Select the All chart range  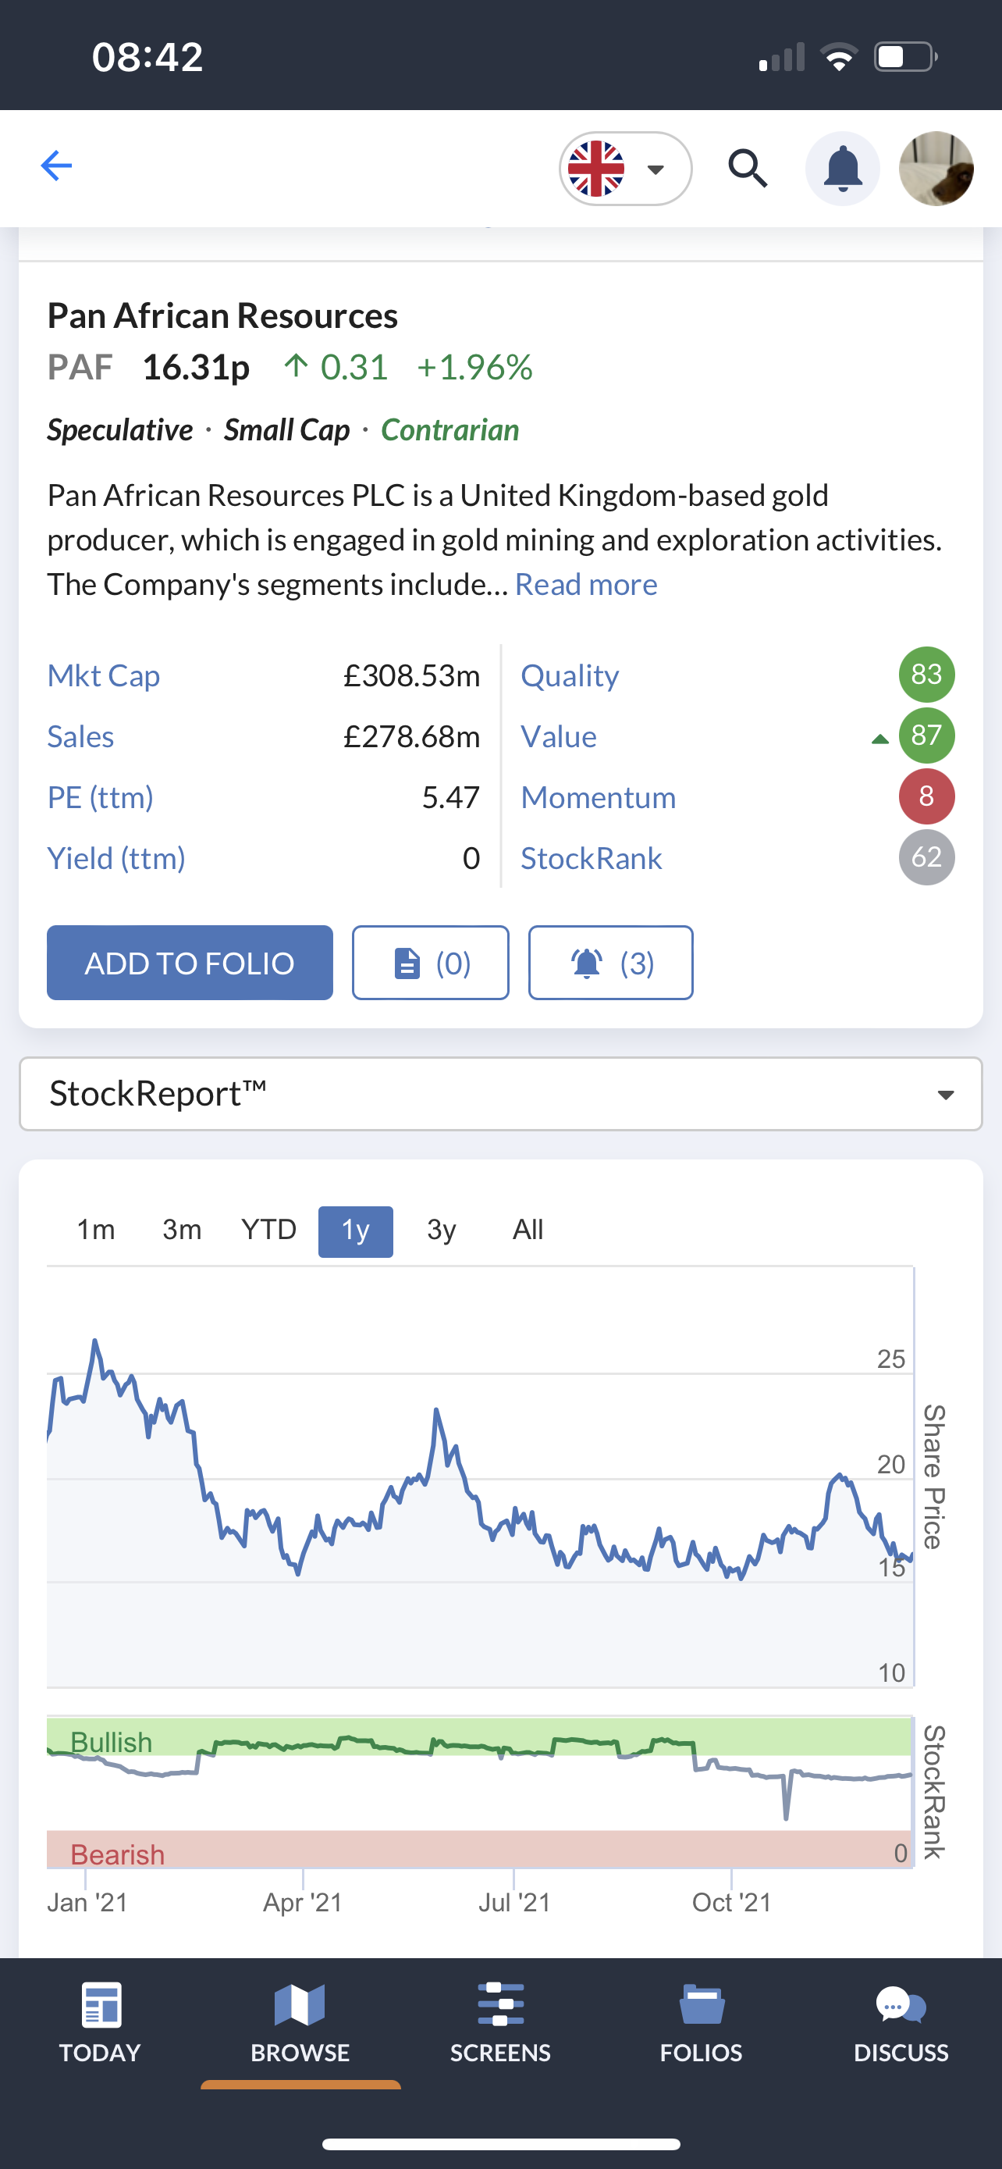pyautogui.click(x=528, y=1231)
